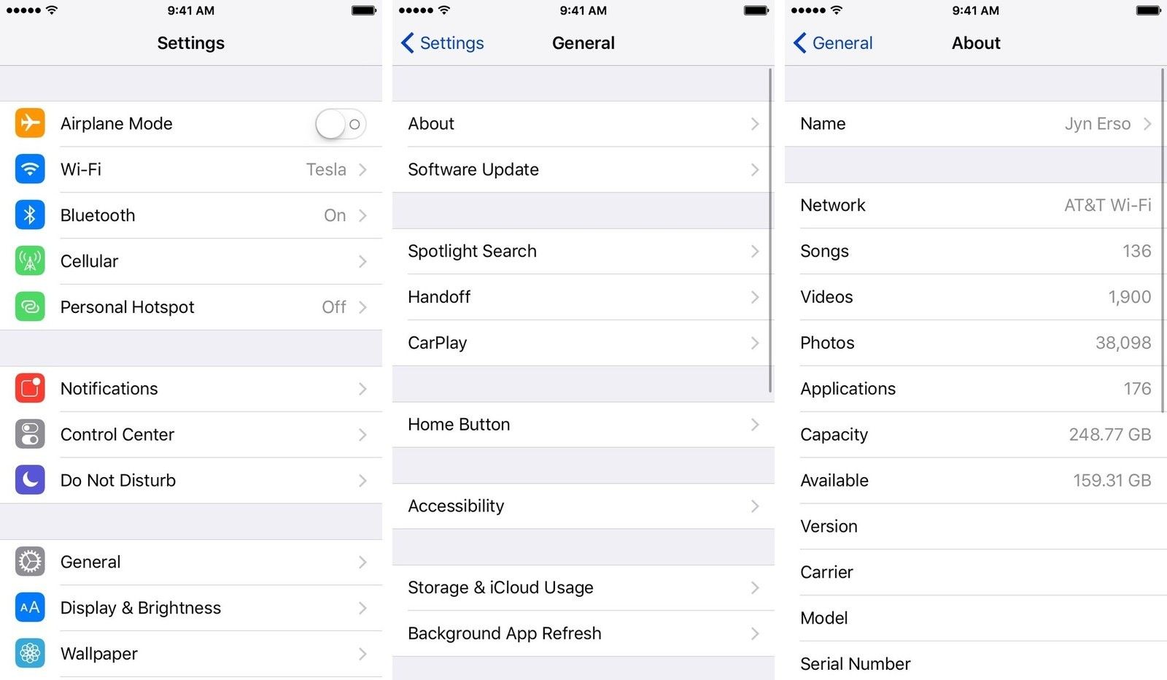Image resolution: width=1167 pixels, height=680 pixels.
Task: Tap the Control Center toggles icon
Action: coord(30,435)
